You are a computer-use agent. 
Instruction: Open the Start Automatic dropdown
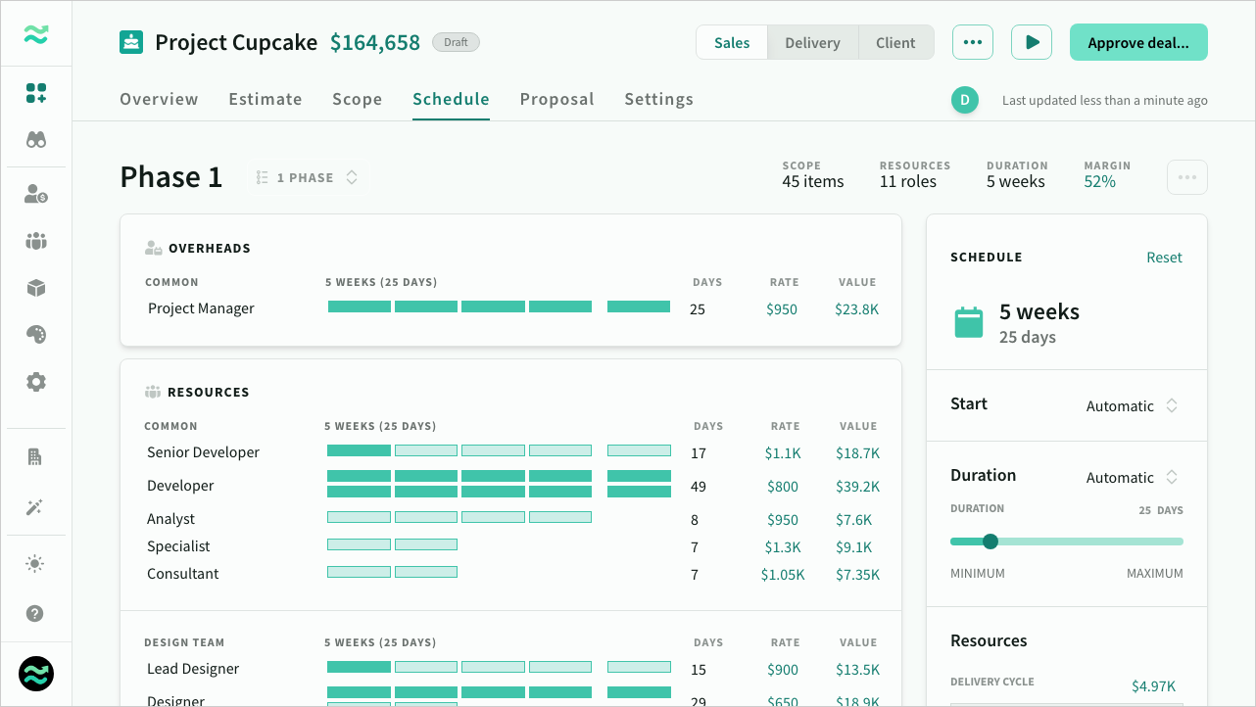tap(1132, 406)
